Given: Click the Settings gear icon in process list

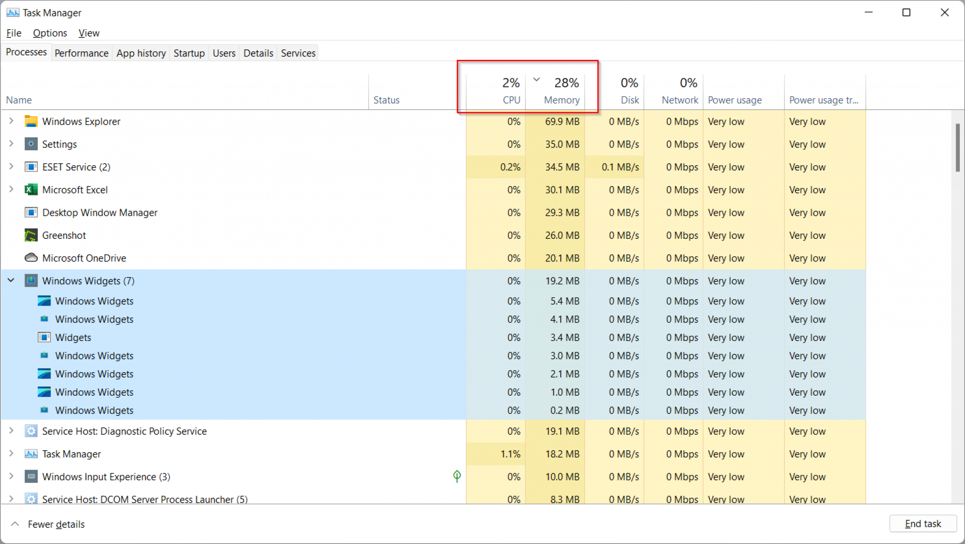Looking at the screenshot, I should tap(31, 144).
